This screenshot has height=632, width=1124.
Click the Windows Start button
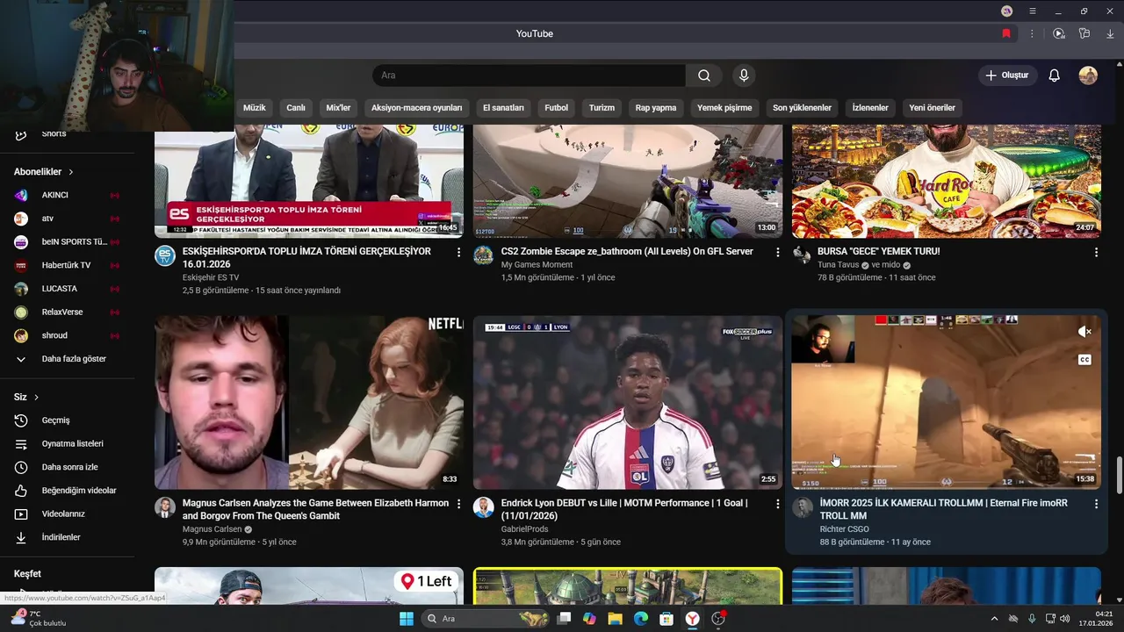(407, 619)
